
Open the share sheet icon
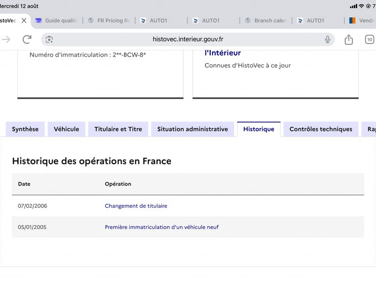(x=348, y=39)
